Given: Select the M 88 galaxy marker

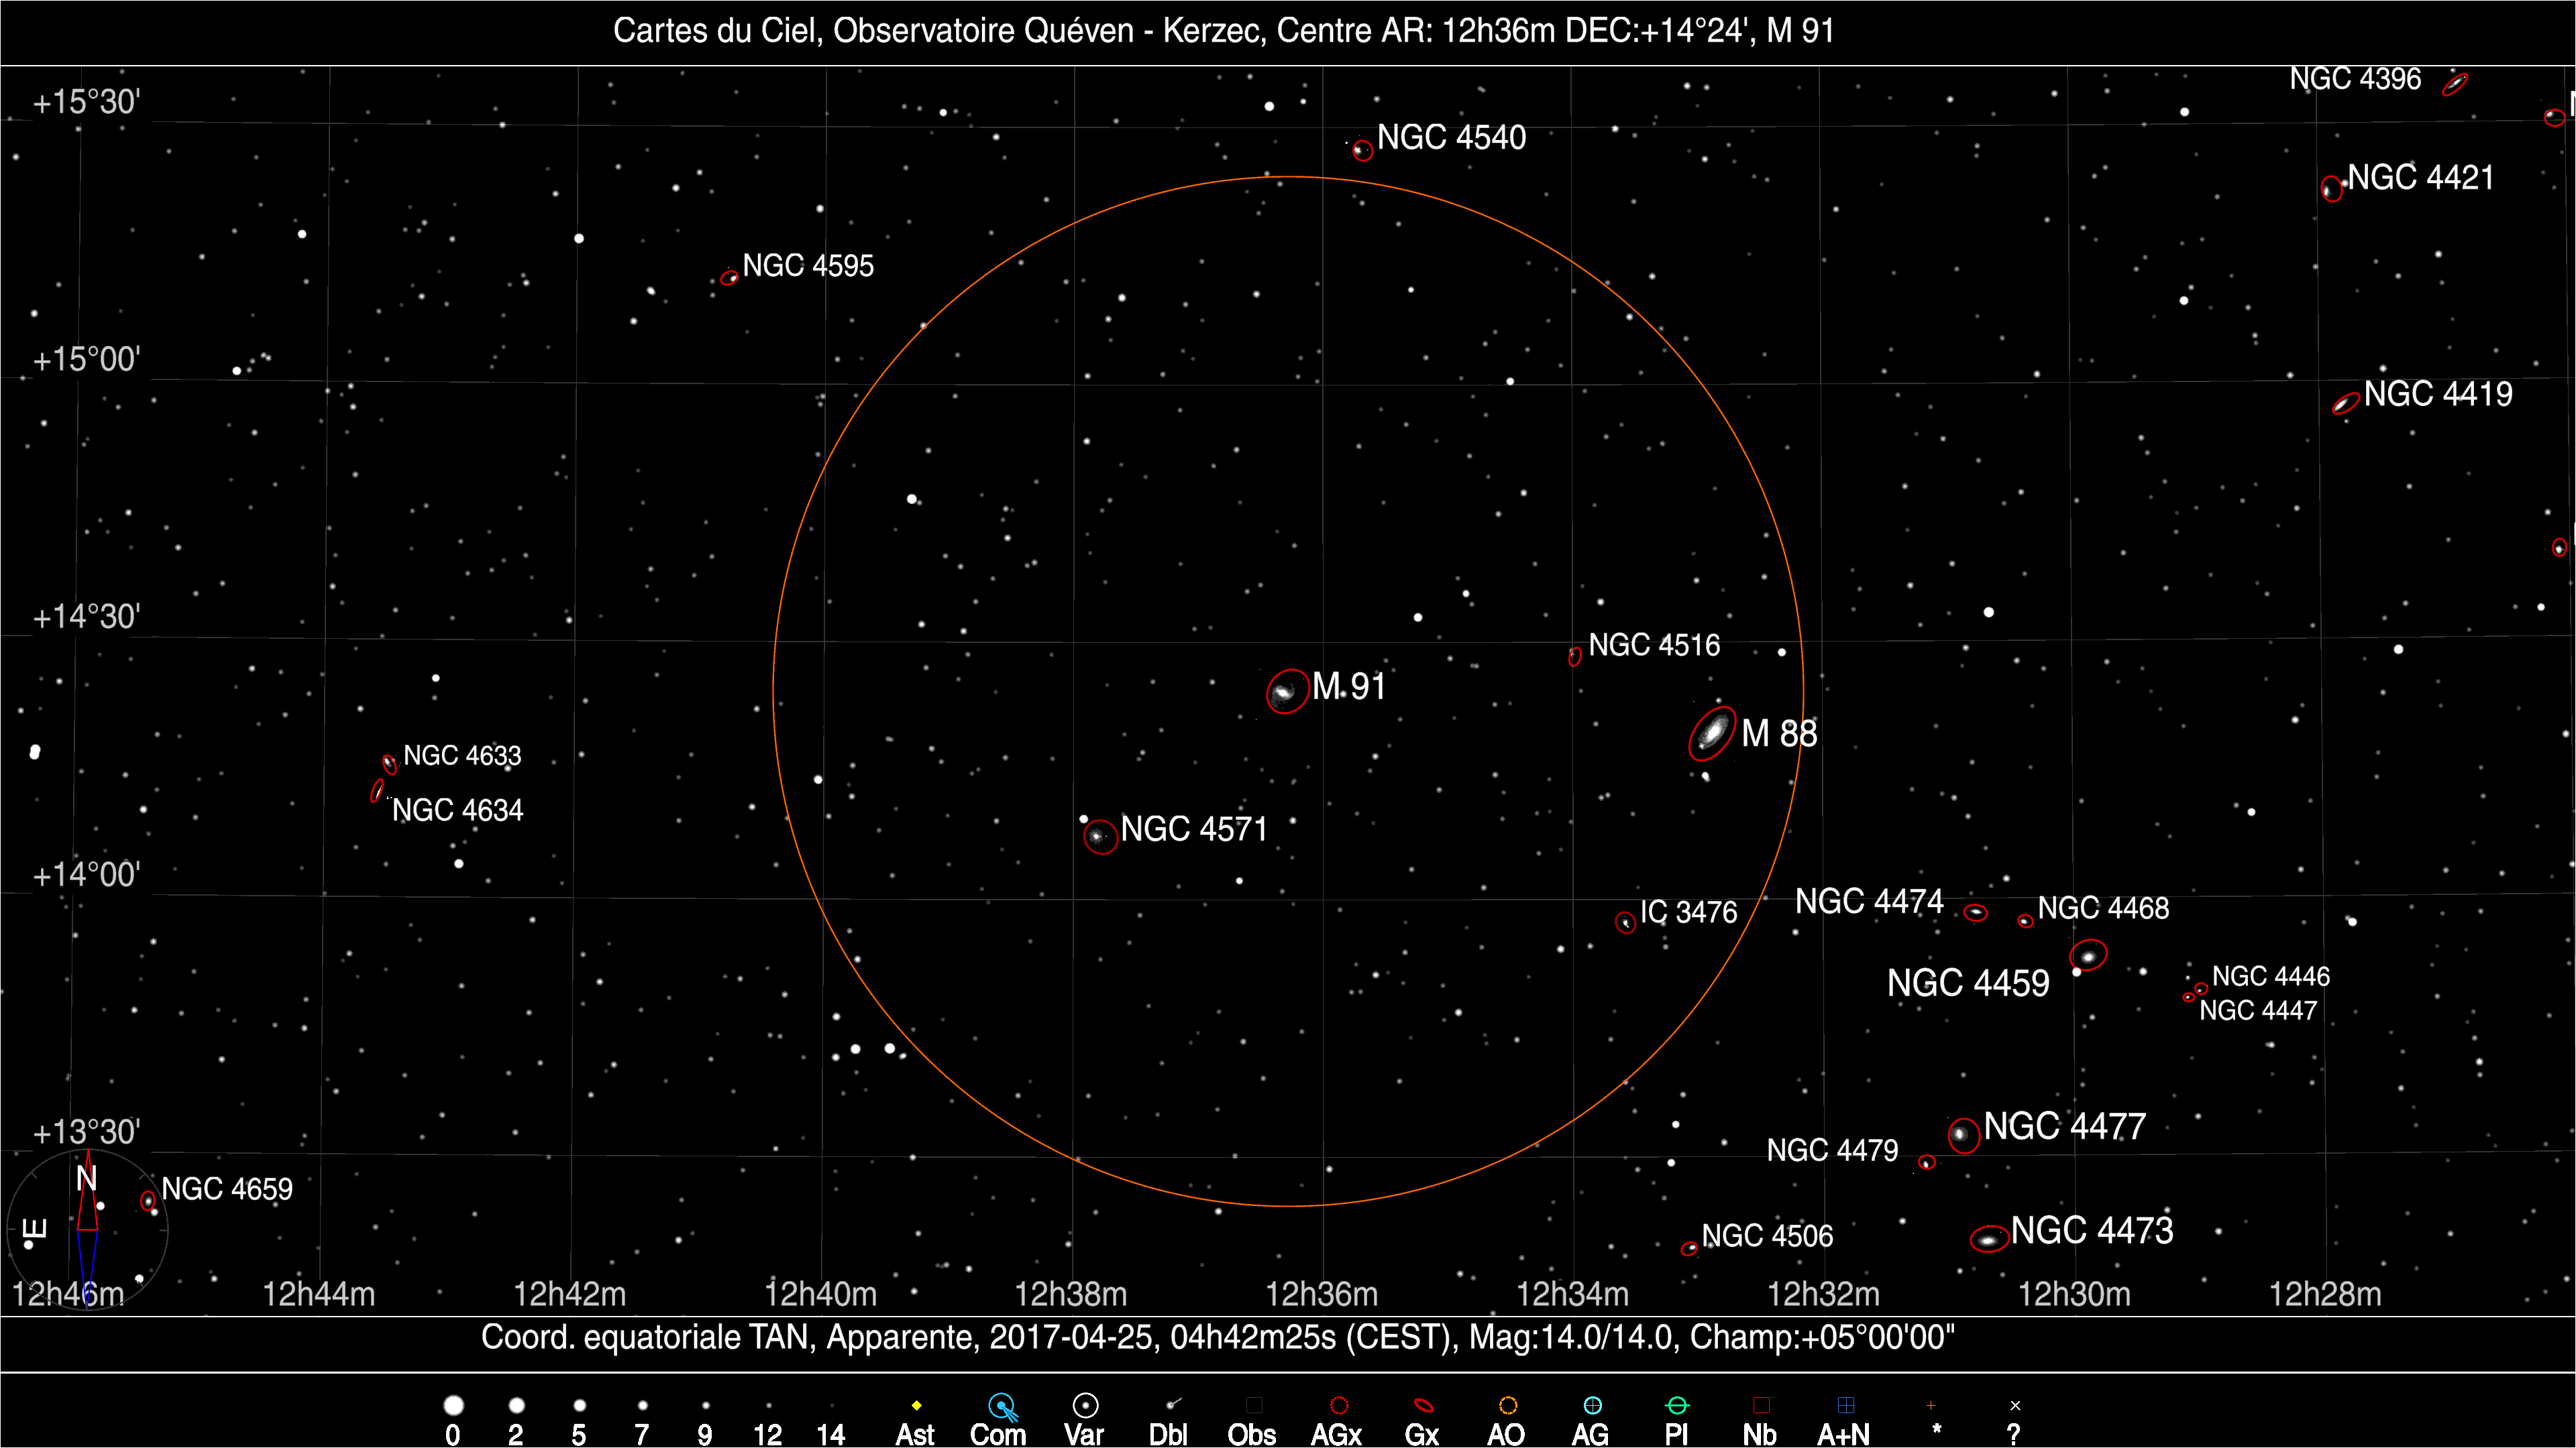Looking at the screenshot, I should pyautogui.click(x=1712, y=733).
